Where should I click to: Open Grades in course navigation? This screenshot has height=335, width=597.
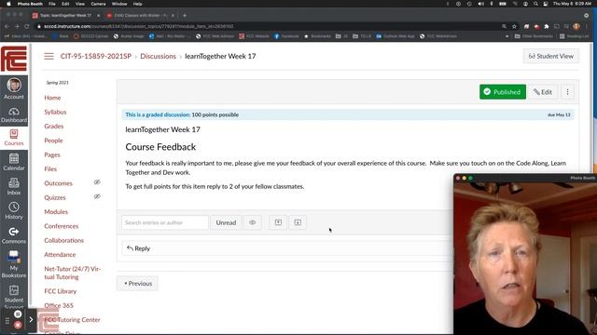tap(54, 127)
